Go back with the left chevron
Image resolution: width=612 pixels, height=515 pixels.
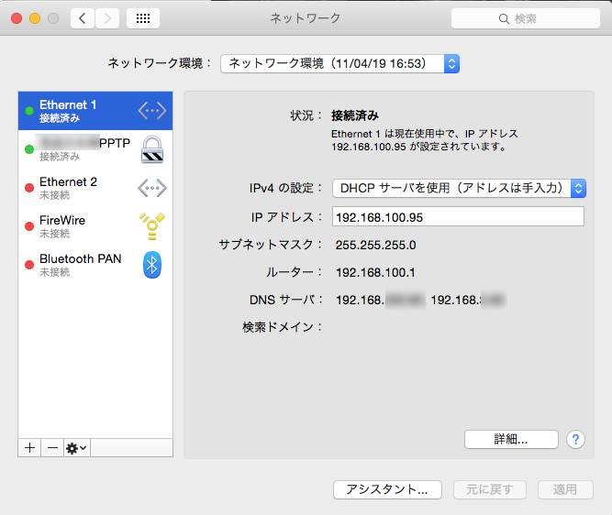point(83,18)
